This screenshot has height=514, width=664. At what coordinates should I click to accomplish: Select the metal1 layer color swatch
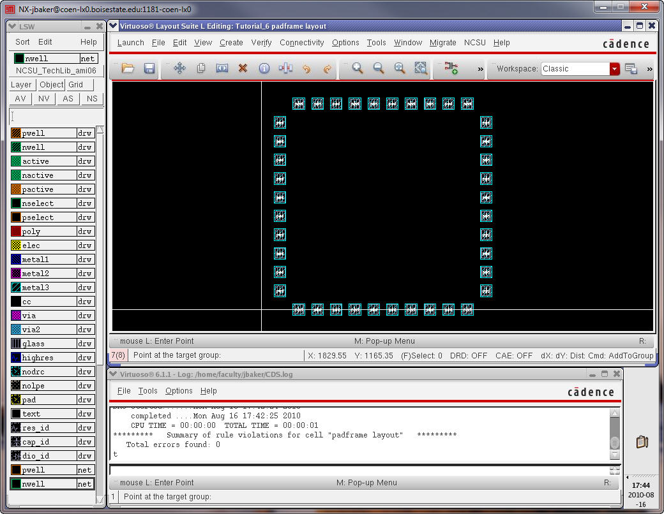pos(16,260)
